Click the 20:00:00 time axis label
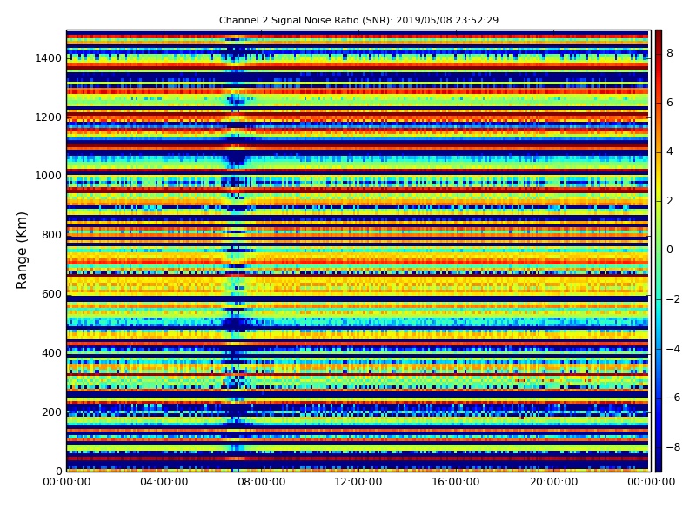This screenshot has height=522, width=696. point(554,482)
